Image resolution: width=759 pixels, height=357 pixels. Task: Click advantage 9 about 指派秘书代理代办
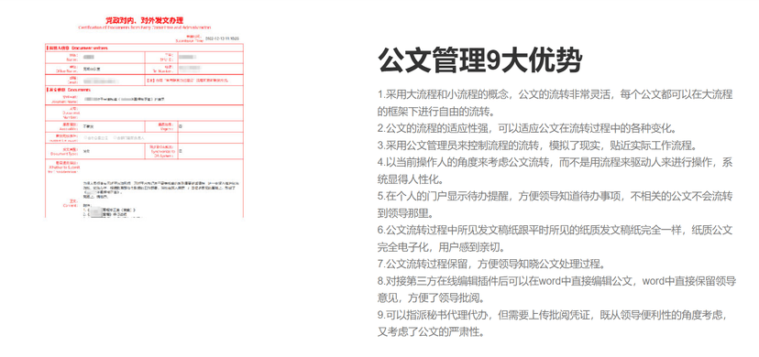tap(553, 323)
